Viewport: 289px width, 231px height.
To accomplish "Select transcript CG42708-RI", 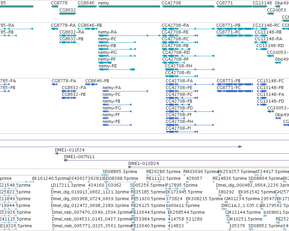I will (x=178, y=73).
